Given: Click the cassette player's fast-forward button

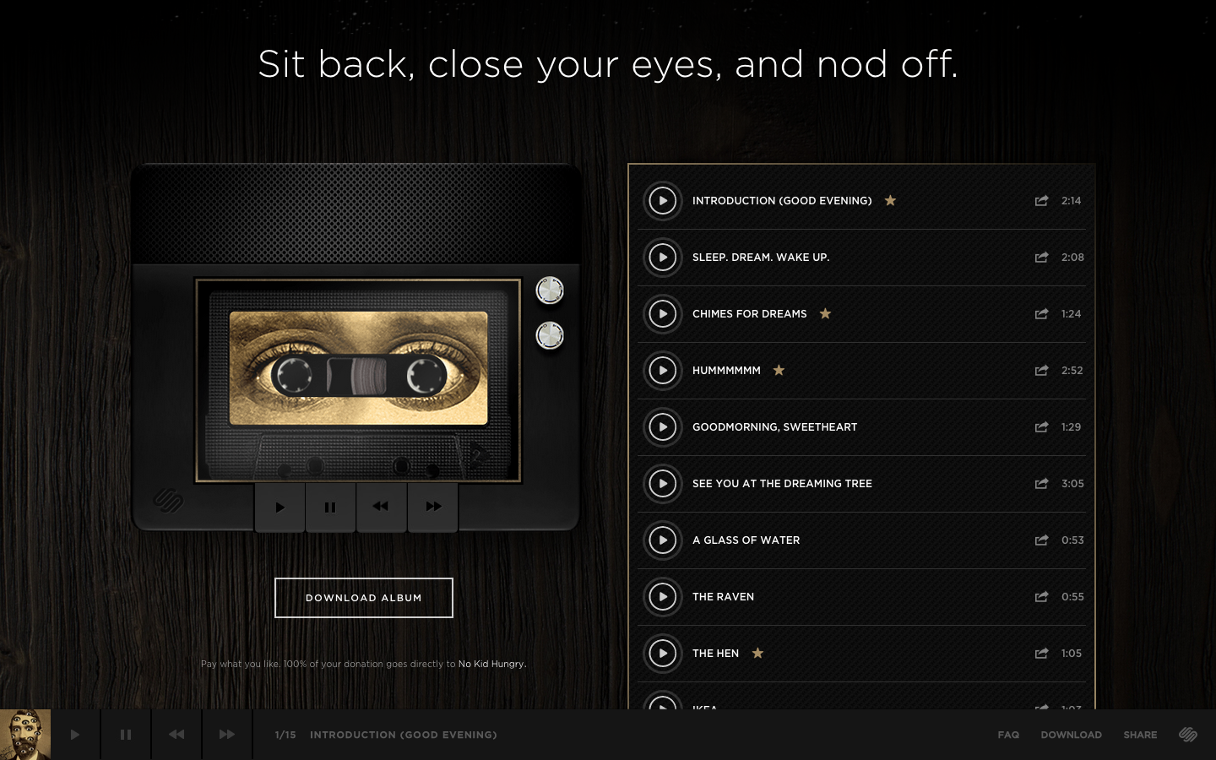Looking at the screenshot, I should (433, 507).
